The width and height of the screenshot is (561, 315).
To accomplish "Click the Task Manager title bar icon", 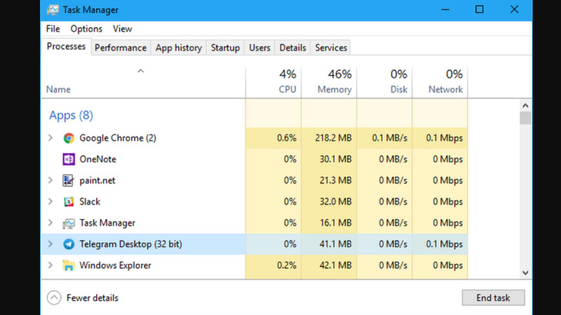I will (x=53, y=10).
